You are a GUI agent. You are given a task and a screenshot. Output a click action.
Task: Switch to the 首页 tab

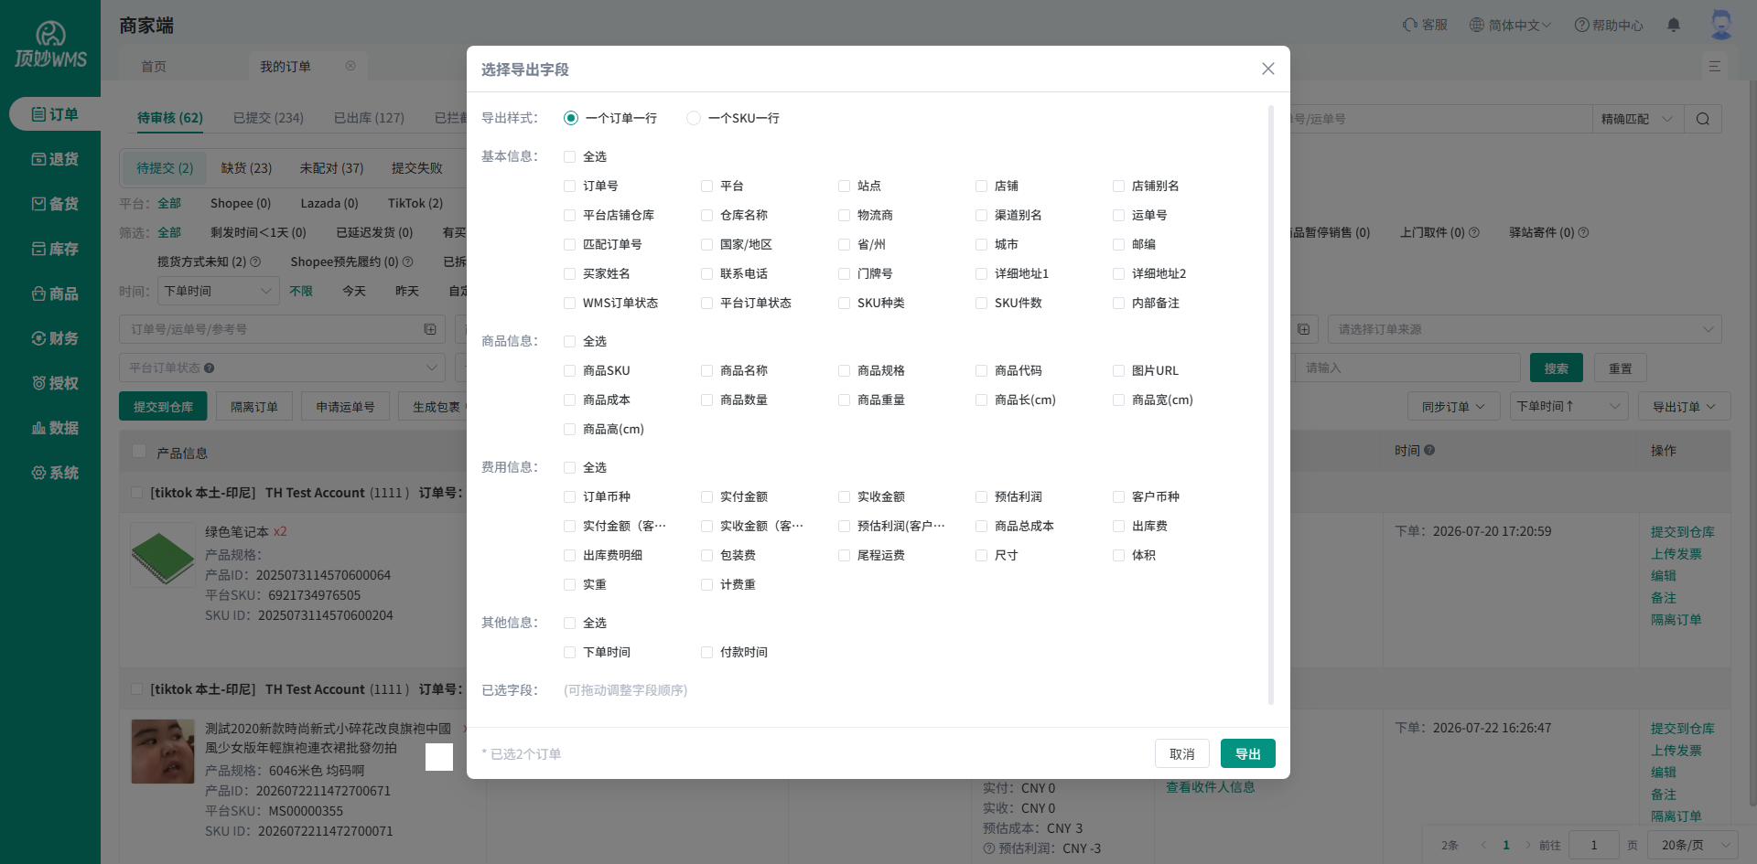coord(154,66)
